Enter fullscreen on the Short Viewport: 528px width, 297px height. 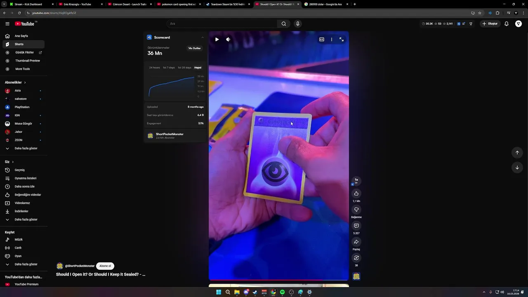pyautogui.click(x=342, y=40)
